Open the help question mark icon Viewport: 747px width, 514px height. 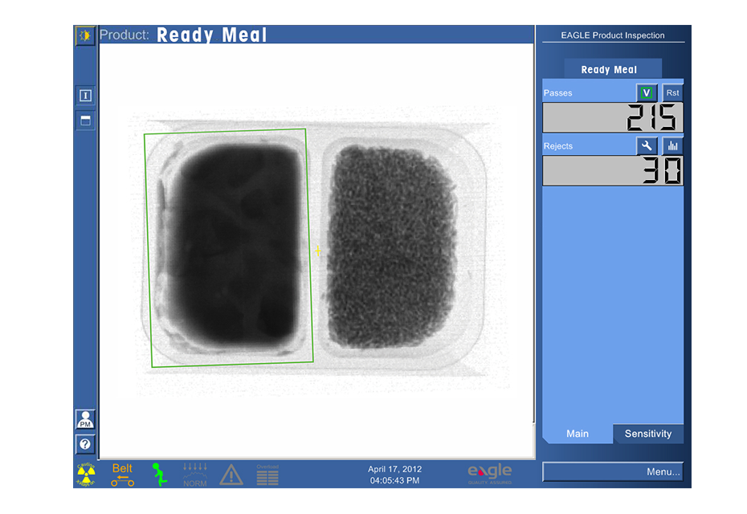point(85,444)
